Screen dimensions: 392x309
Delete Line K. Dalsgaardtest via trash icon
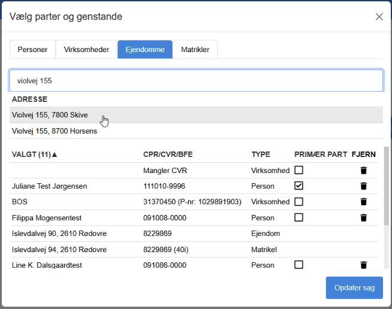(363, 265)
